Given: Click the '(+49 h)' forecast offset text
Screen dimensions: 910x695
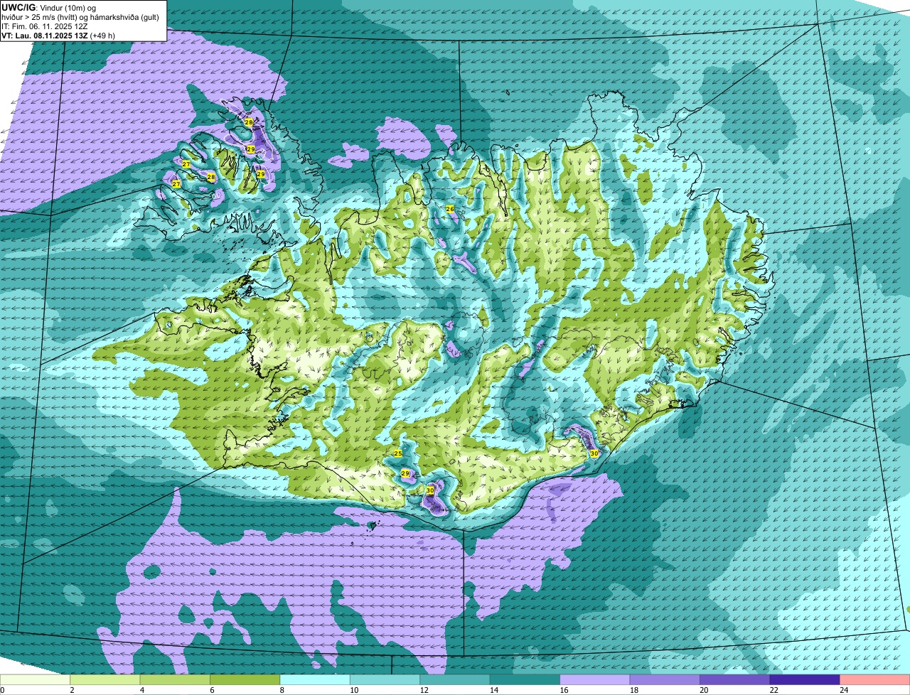Looking at the screenshot, I should pos(103,36).
